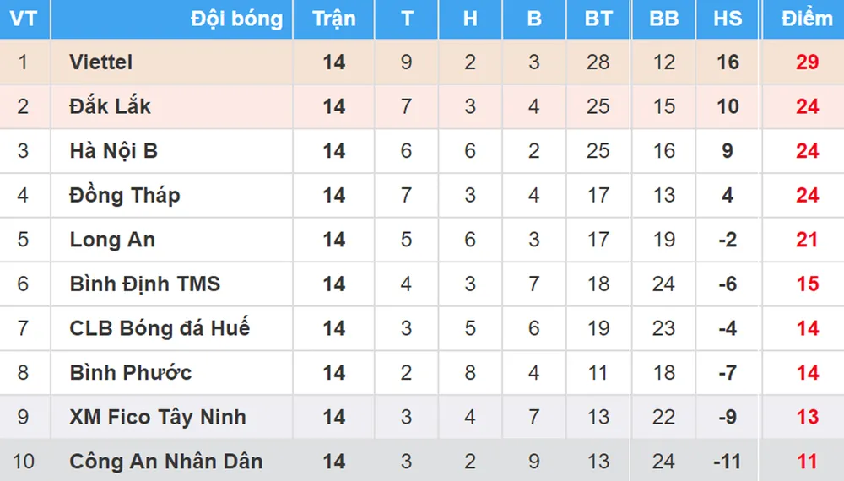Click the Bình Phước team name

[x=131, y=373]
